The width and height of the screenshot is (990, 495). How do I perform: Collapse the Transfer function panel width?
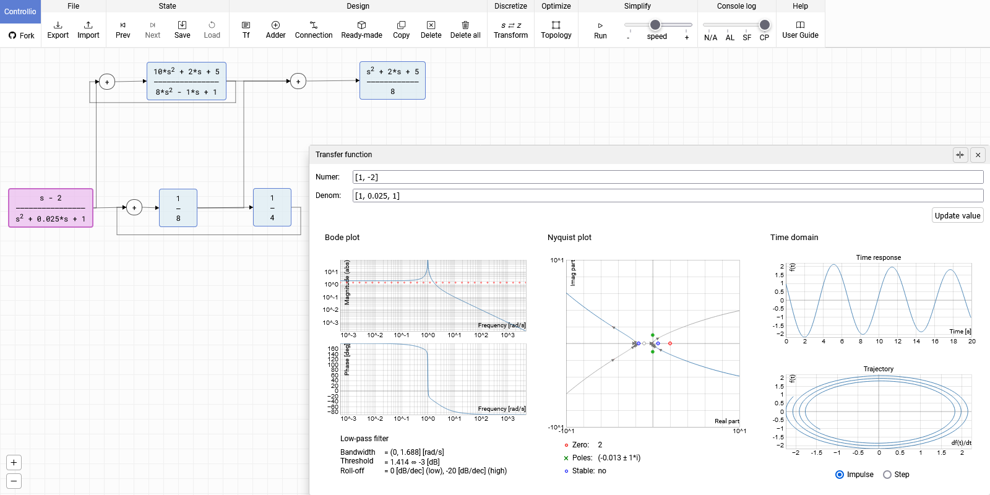pyautogui.click(x=960, y=155)
